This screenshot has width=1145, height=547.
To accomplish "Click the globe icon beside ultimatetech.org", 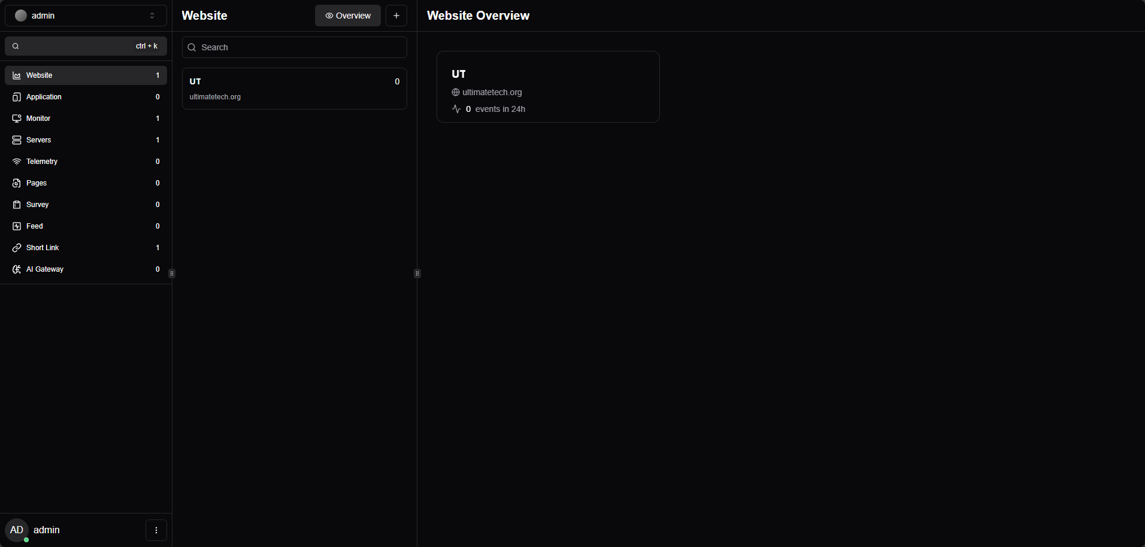I will pos(456,92).
